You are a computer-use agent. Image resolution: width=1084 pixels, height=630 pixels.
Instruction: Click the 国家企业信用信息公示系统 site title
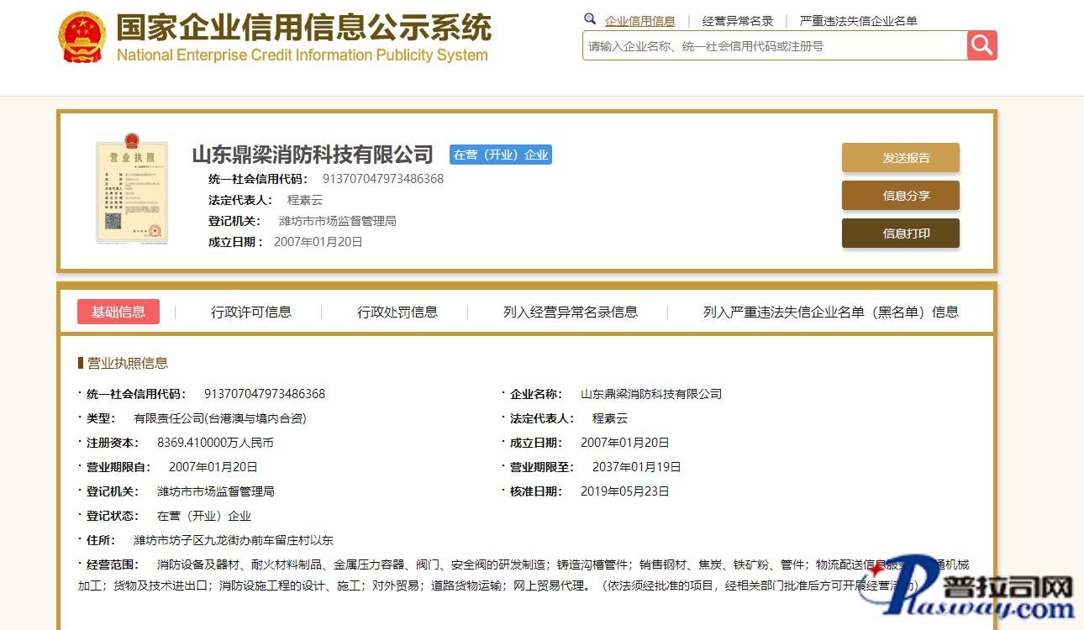tap(303, 29)
